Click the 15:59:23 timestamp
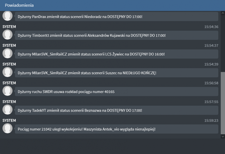This screenshot has height=154, width=225. (211, 121)
